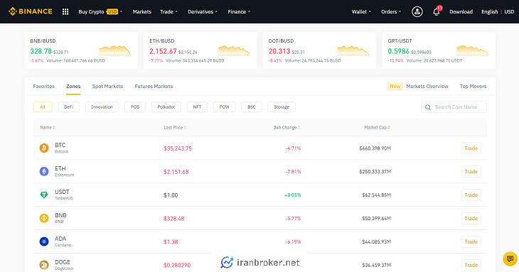
Task: Select the All zone filter
Action: coord(43,107)
